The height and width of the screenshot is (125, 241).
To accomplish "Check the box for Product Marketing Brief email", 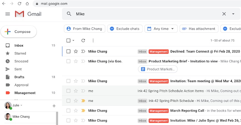I will coord(68,61).
